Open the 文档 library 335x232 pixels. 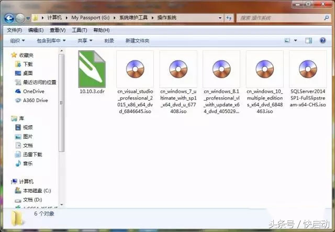[x=28, y=146]
